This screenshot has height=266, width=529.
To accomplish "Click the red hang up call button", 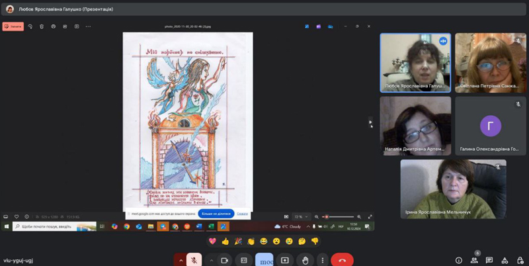I will [342, 260].
